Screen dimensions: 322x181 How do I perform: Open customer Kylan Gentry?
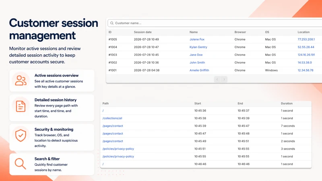click(198, 47)
